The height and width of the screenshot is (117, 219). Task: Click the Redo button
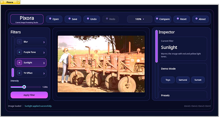[x=110, y=19]
